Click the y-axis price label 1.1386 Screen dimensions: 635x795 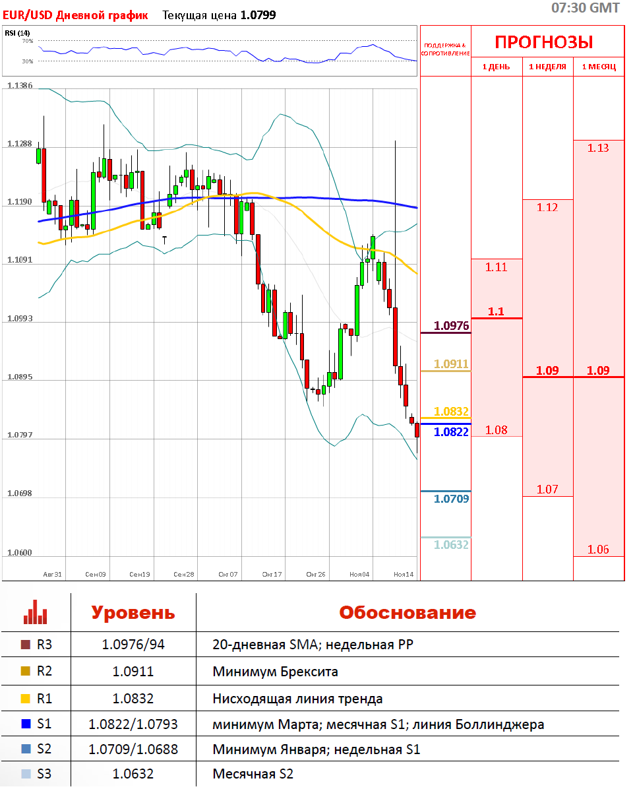20,86
